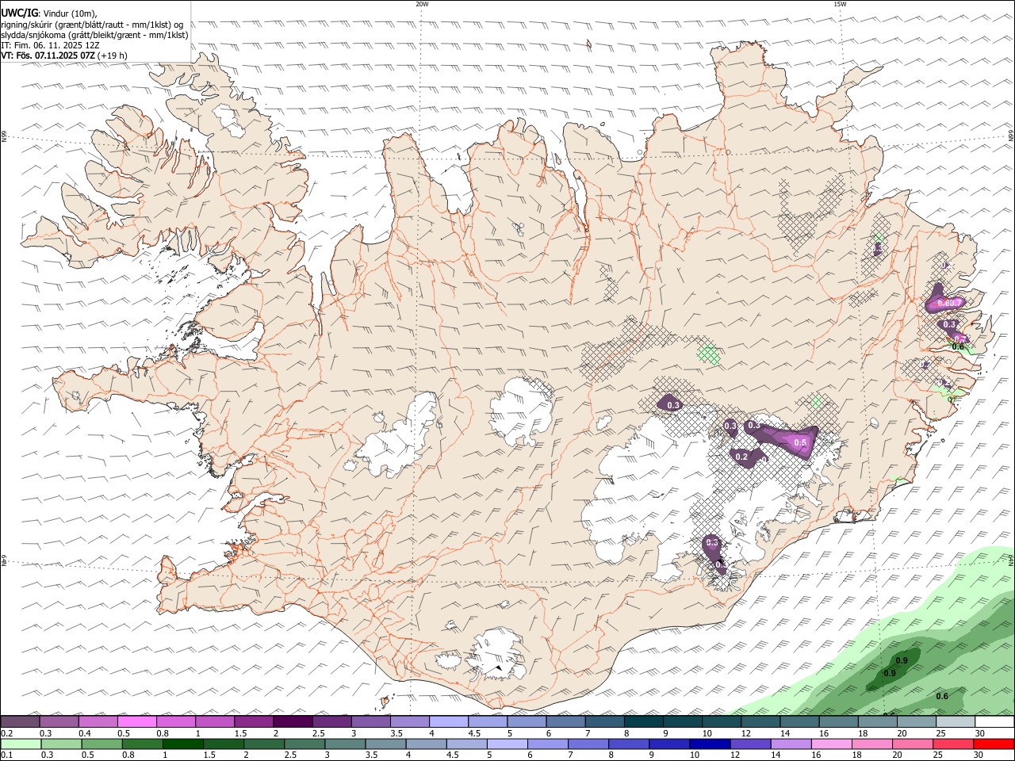1015x761 pixels.
Task: Pick the bright red swatch ending the lower legend
Action: point(993,744)
